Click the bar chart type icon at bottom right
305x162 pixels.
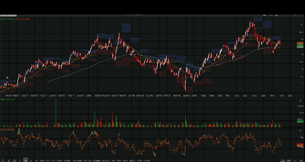tap(289, 160)
